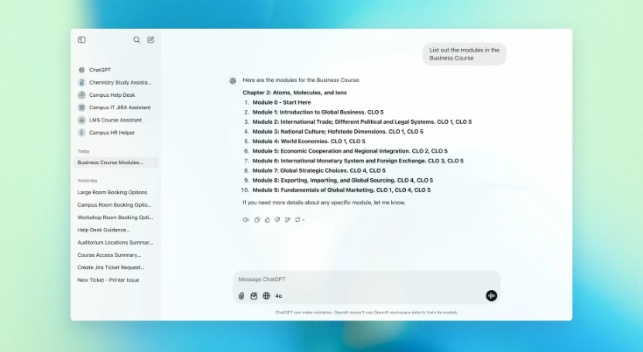Open Business Course Modules chat
Screen dimensions: 643x352
pyautogui.click(x=116, y=162)
